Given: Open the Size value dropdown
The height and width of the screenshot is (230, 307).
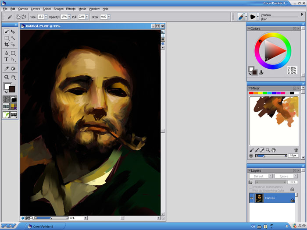Looking at the screenshot, I should 46,17.
